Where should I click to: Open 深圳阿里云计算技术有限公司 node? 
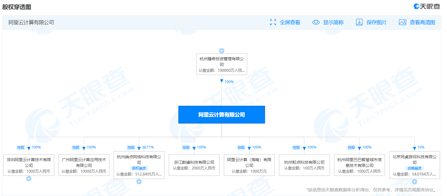click(x=29, y=165)
